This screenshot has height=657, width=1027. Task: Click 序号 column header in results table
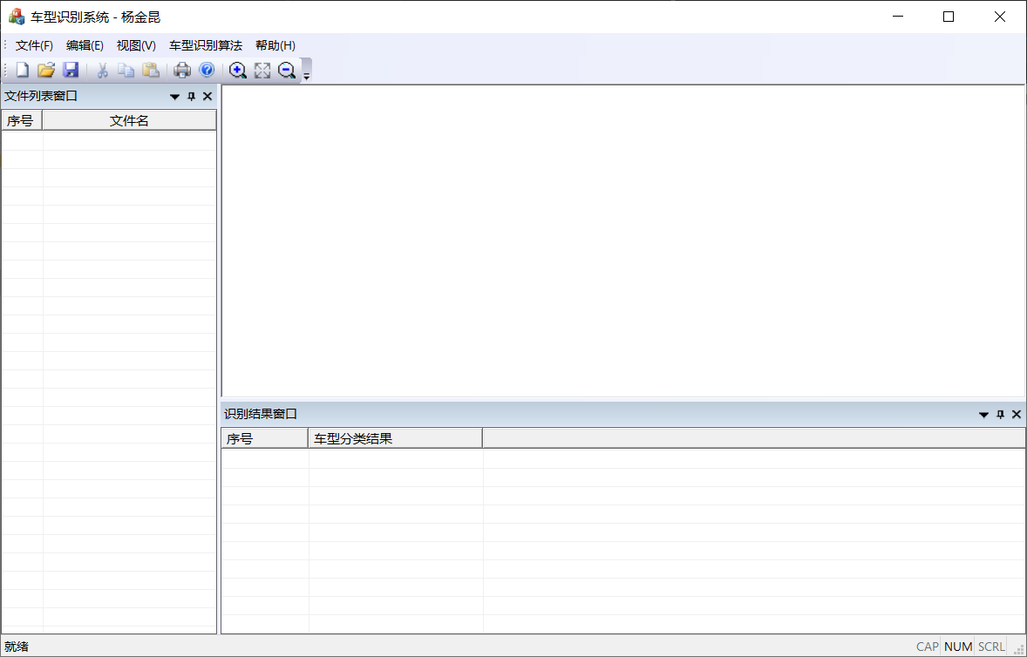coord(265,438)
